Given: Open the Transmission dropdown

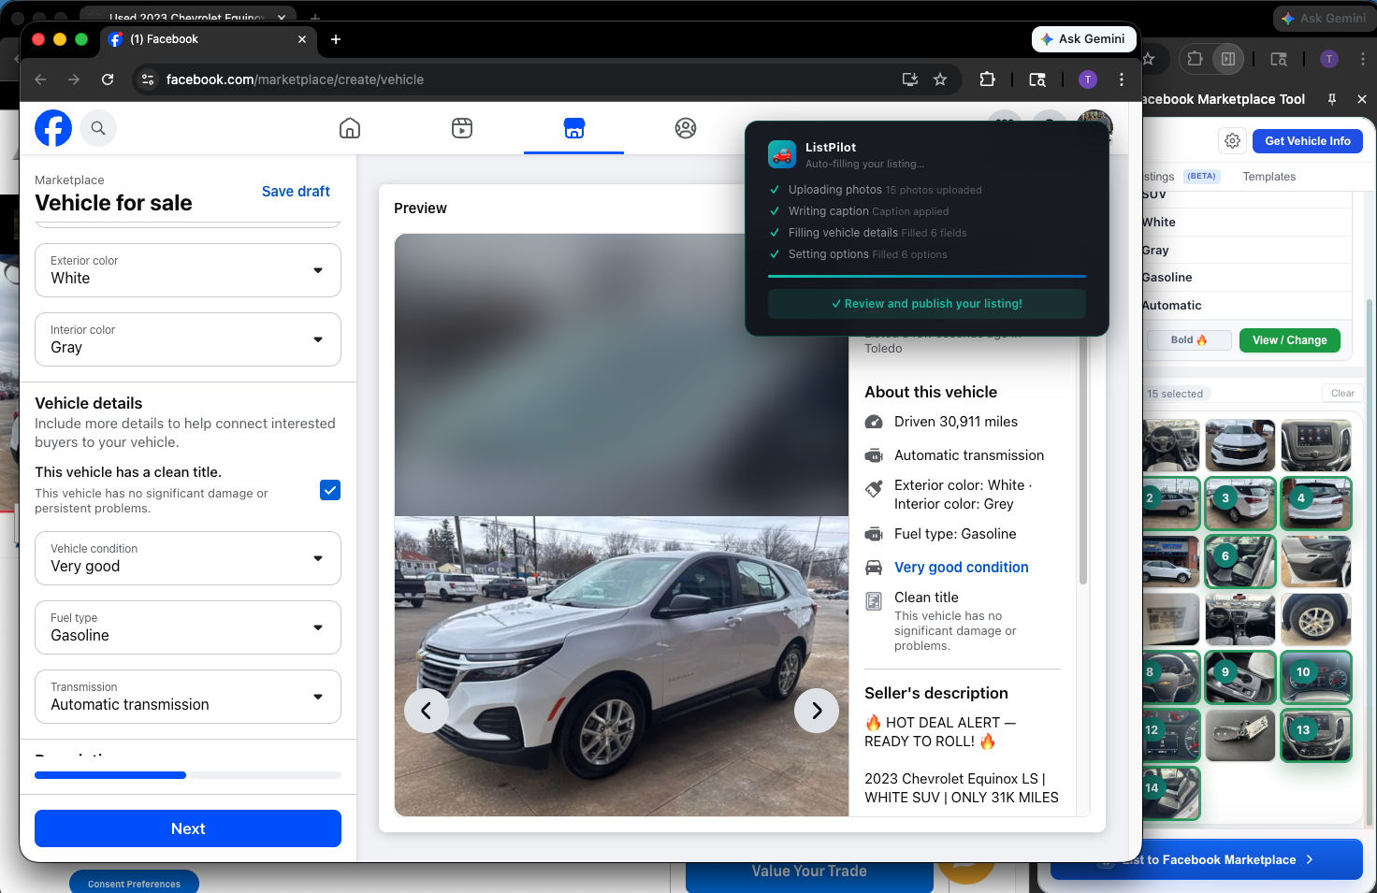Looking at the screenshot, I should click(x=188, y=697).
